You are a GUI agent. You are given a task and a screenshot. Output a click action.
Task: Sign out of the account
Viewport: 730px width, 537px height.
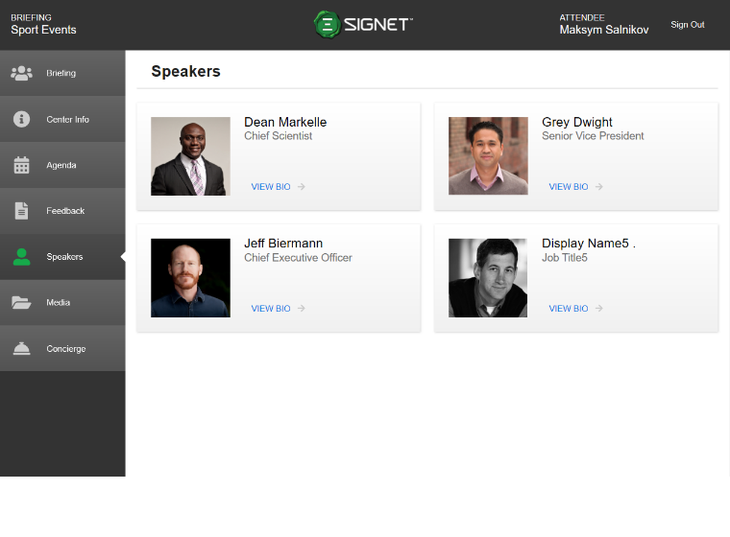[x=687, y=25]
